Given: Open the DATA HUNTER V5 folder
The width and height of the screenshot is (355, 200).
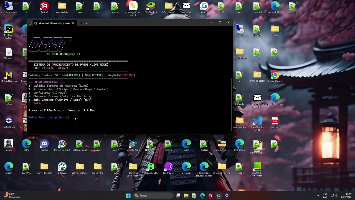Looking at the screenshot, I should [x=257, y=77].
